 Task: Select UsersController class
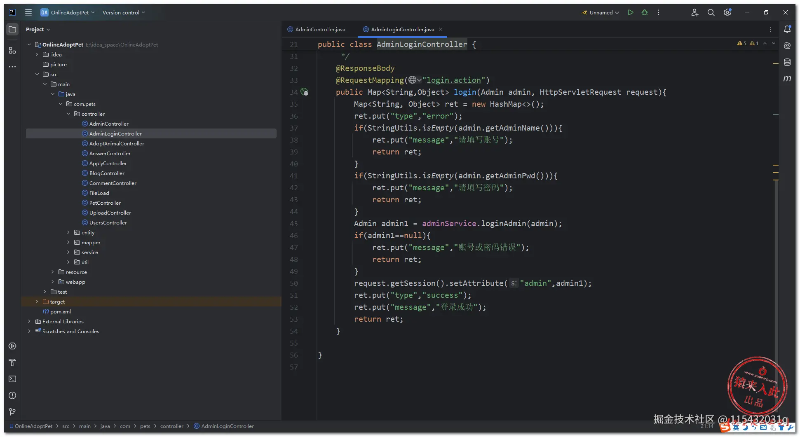(108, 222)
